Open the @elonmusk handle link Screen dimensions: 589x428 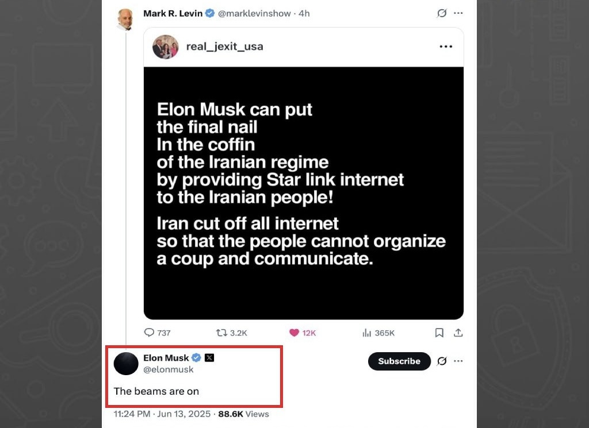tap(169, 370)
